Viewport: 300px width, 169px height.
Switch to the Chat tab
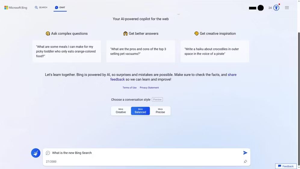click(x=60, y=8)
